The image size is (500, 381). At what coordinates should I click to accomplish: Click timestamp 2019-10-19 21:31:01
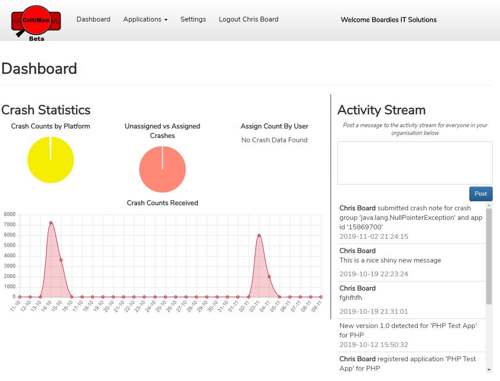click(x=374, y=312)
